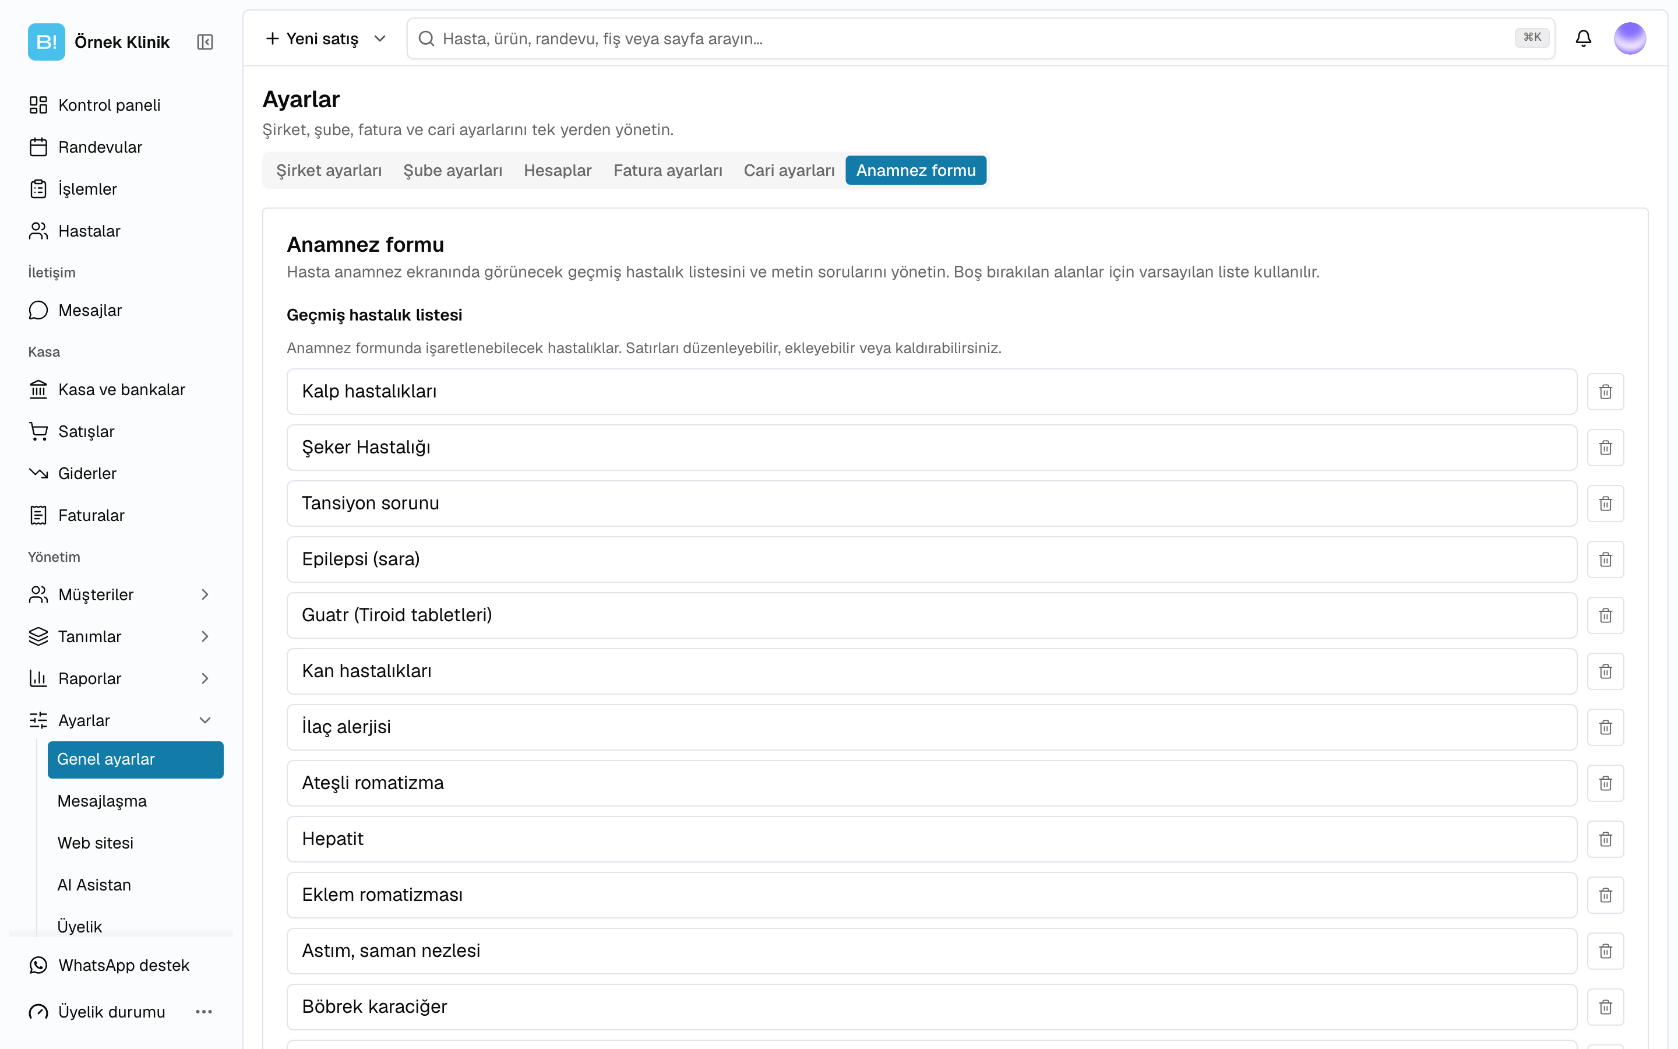Edit the Hepatit text field
This screenshot has height=1049, width=1678.
point(931,839)
